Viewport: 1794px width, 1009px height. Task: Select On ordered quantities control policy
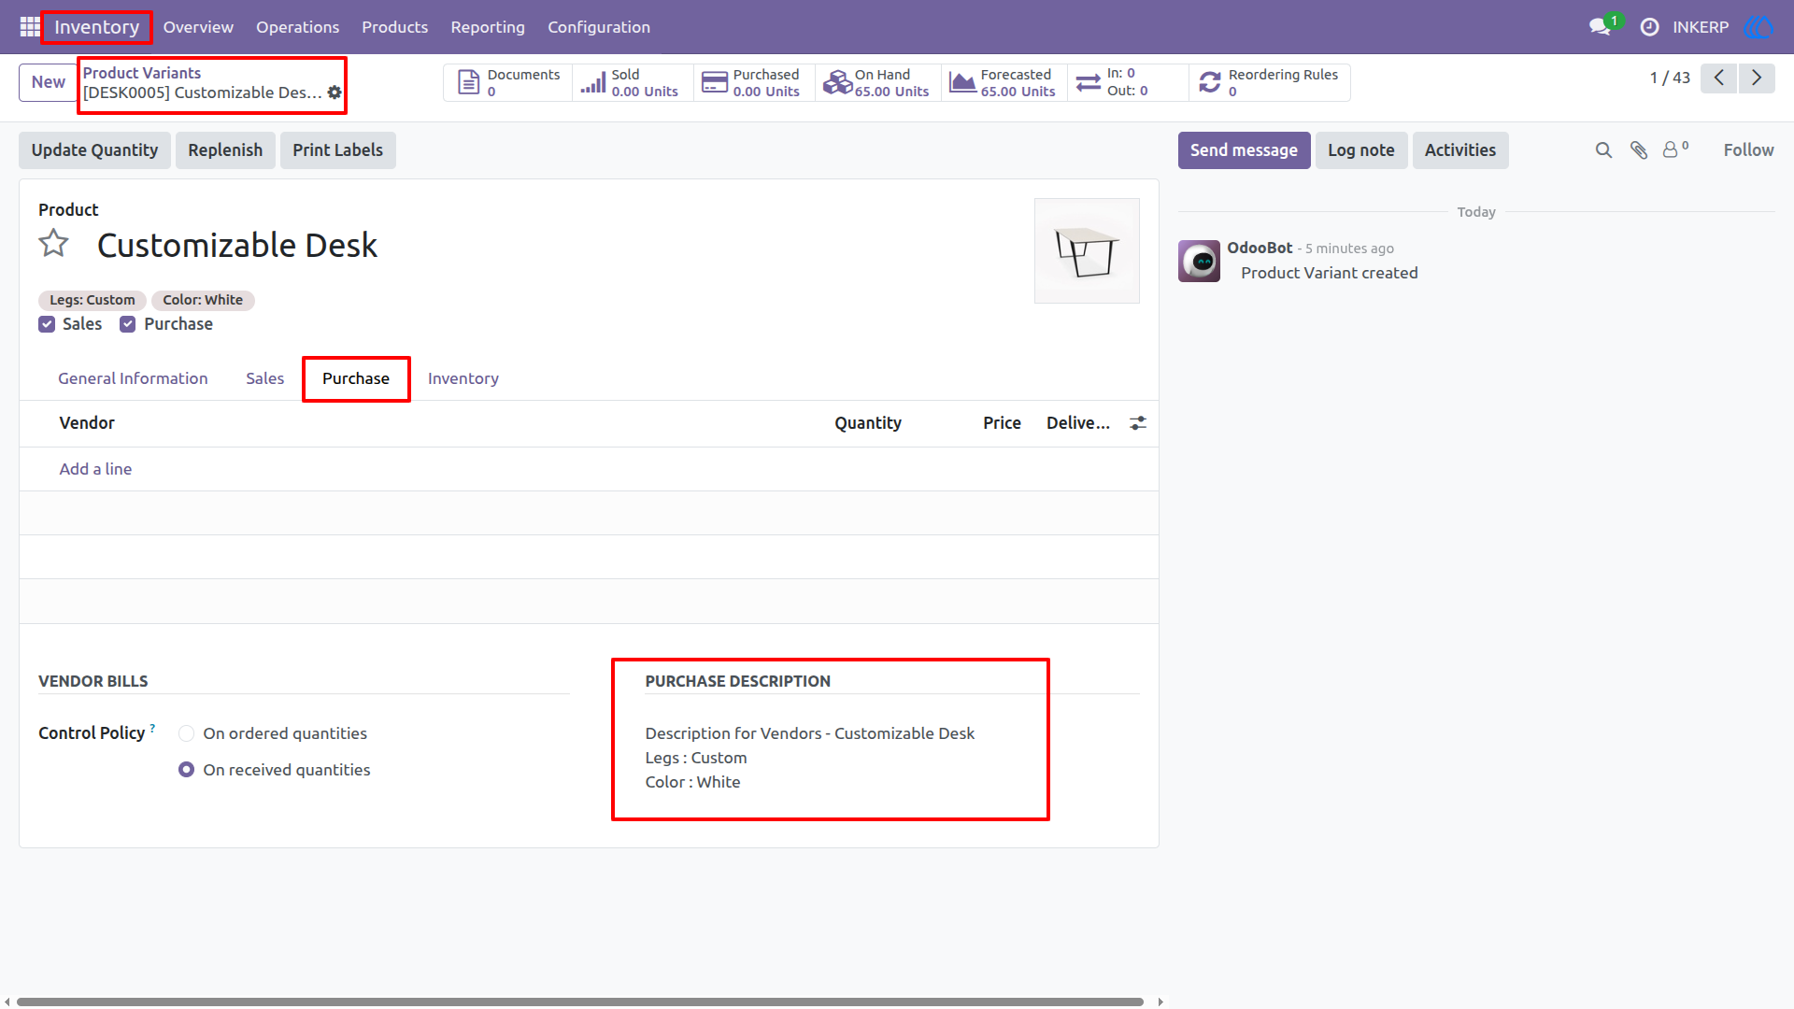[186, 733]
